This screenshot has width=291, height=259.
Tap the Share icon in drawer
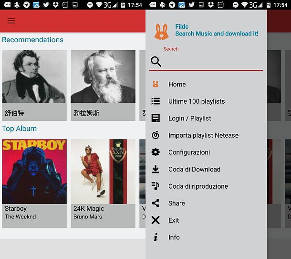click(x=156, y=203)
